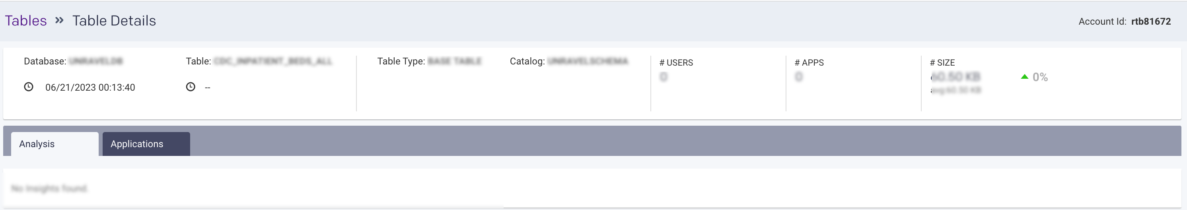
Task: Click the # USERS metric count
Action: coord(664,77)
